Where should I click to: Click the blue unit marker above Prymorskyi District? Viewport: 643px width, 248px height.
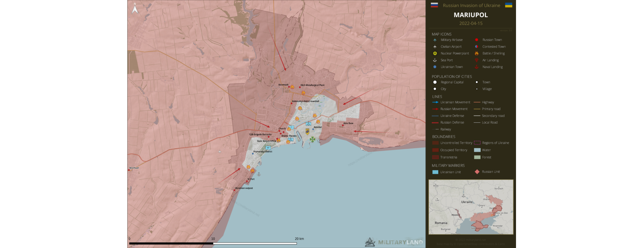pyautogui.click(x=268, y=148)
